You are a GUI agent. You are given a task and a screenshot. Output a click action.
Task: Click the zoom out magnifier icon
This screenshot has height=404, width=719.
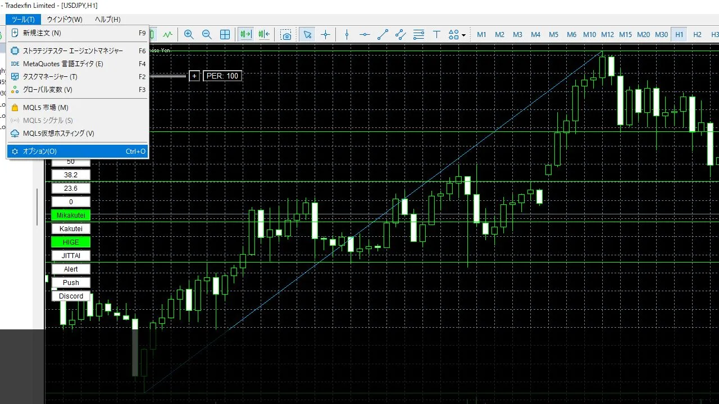(207, 34)
